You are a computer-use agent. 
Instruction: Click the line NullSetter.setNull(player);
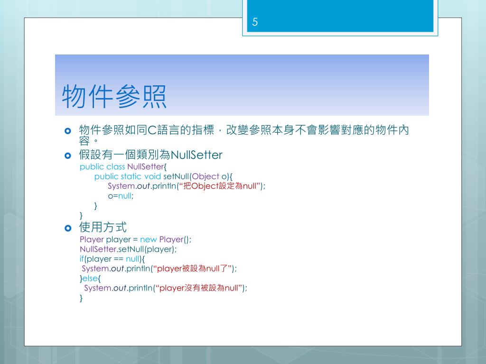(x=128, y=249)
